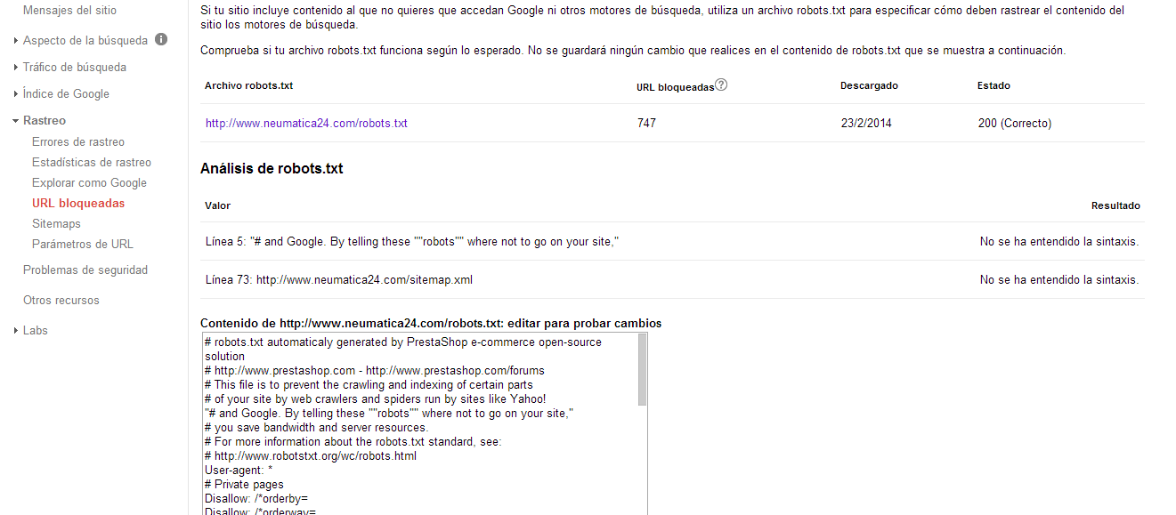The image size is (1176, 515).
Task: Expand the Tráfico de búsqueda section
Action: pos(74,67)
